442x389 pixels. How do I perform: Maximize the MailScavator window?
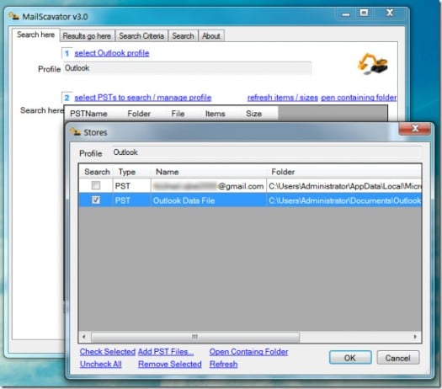364,13
